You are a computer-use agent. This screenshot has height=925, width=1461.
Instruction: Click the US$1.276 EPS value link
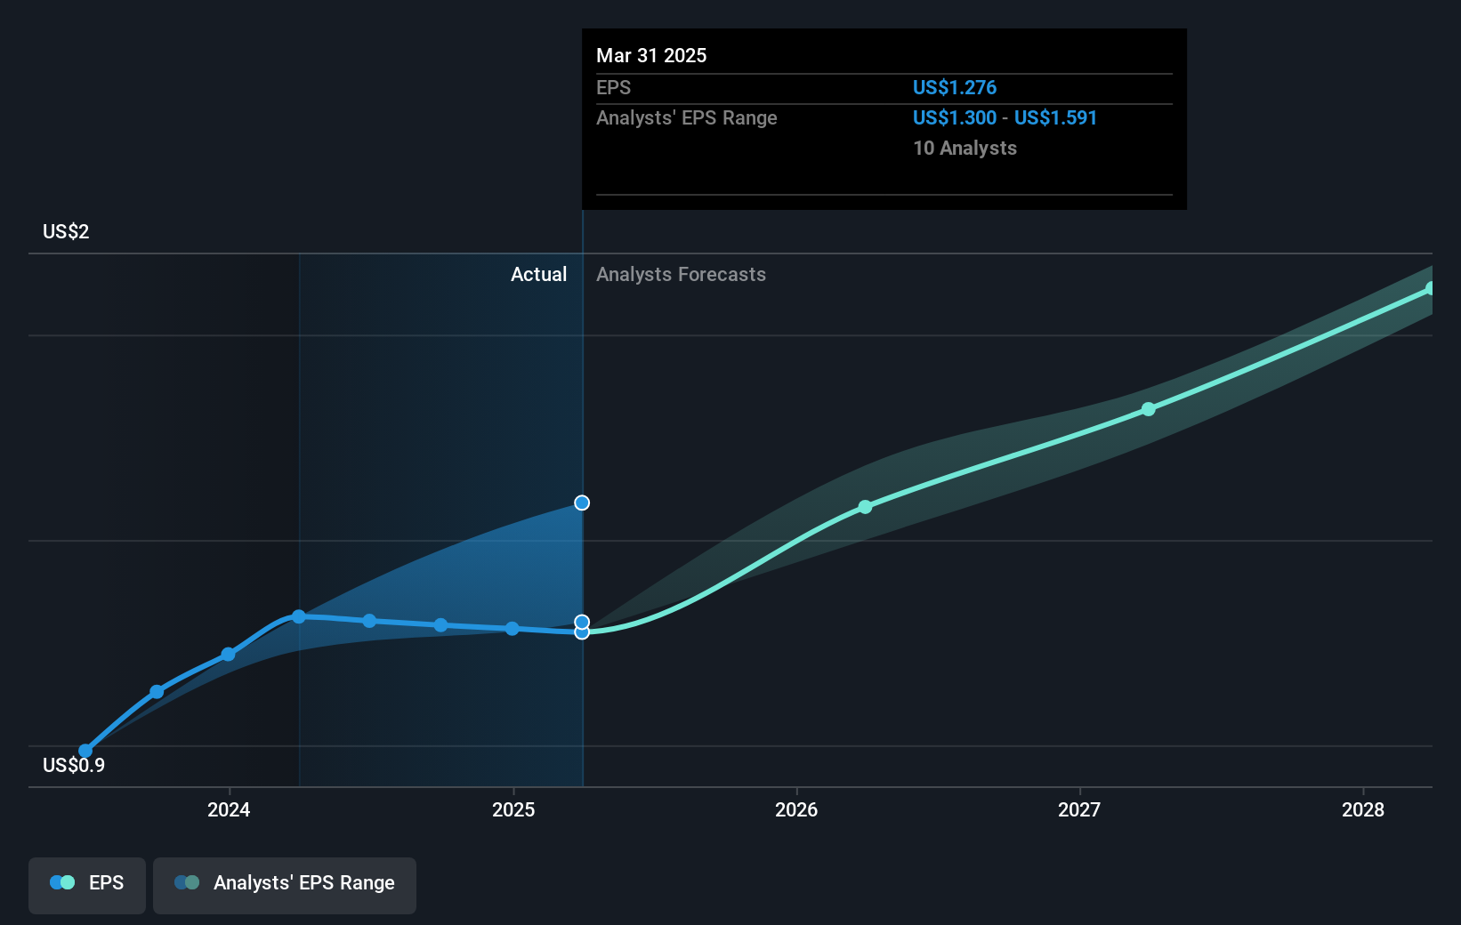pyautogui.click(x=955, y=87)
